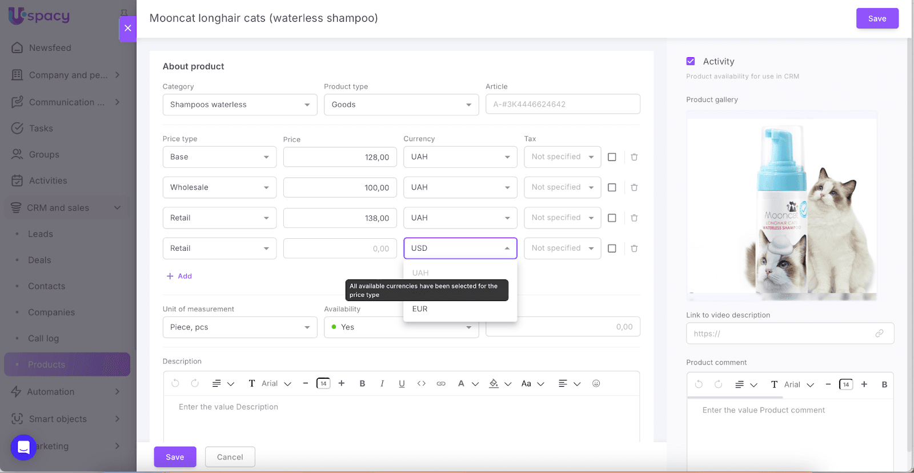Open the chat support bubble
The image size is (914, 473).
click(x=23, y=447)
